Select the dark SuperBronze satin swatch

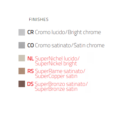[22, 84]
